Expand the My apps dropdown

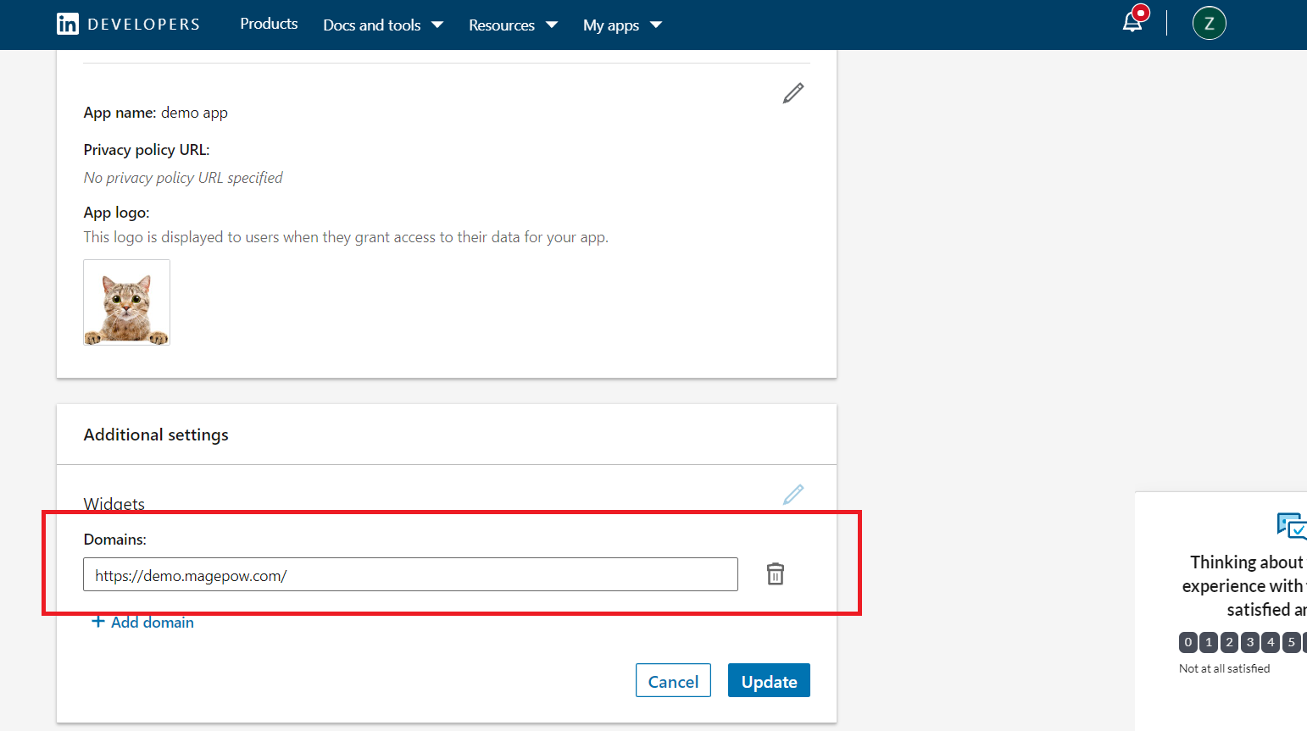tap(622, 25)
